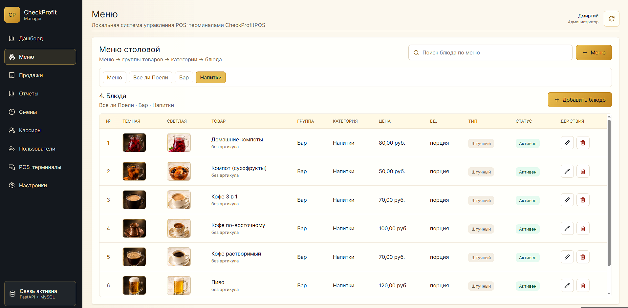Edit Кофе по-восточному with the pencil icon

[x=567, y=228]
